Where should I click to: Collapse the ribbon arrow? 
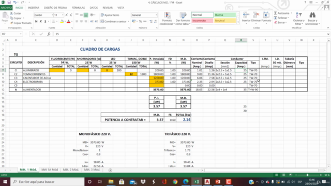[x=328, y=28]
